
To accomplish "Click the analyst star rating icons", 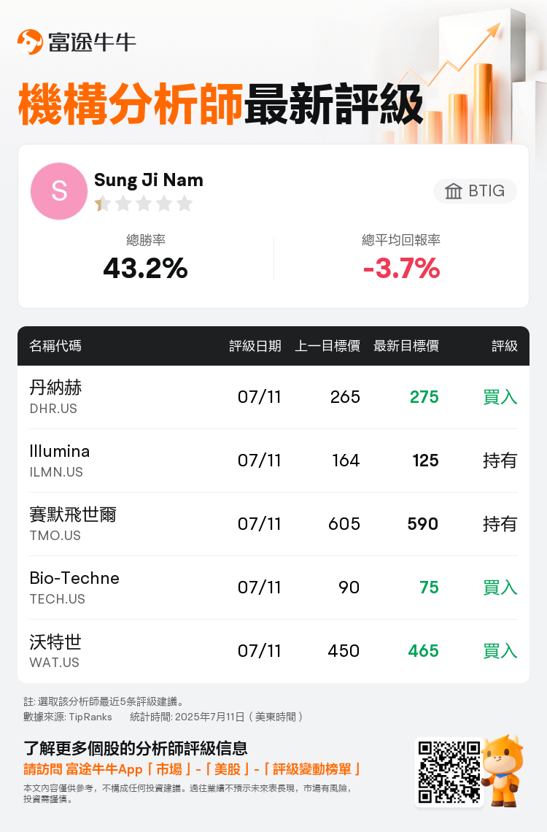I will 144,204.
